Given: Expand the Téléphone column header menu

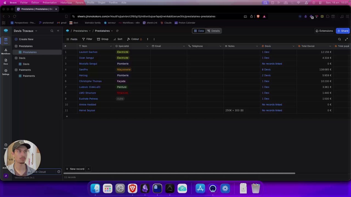Looking at the screenshot, I should 220,46.
